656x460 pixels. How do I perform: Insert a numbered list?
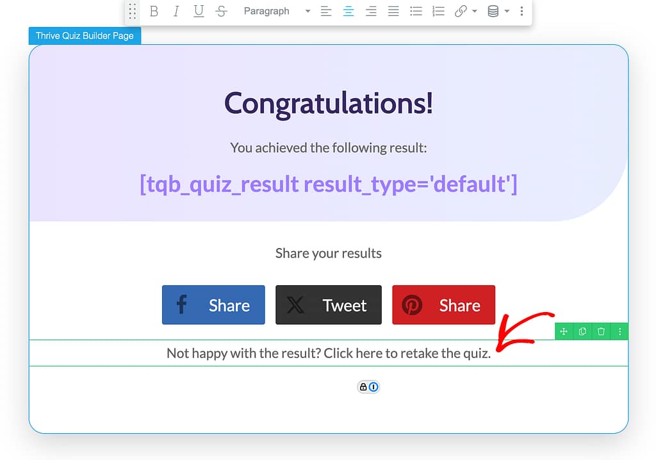click(x=438, y=12)
